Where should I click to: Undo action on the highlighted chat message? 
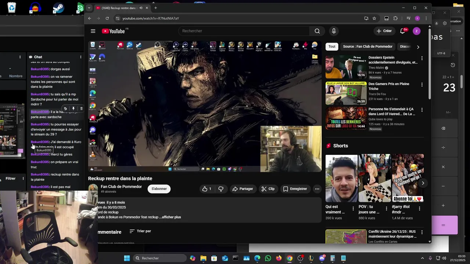coord(65,109)
